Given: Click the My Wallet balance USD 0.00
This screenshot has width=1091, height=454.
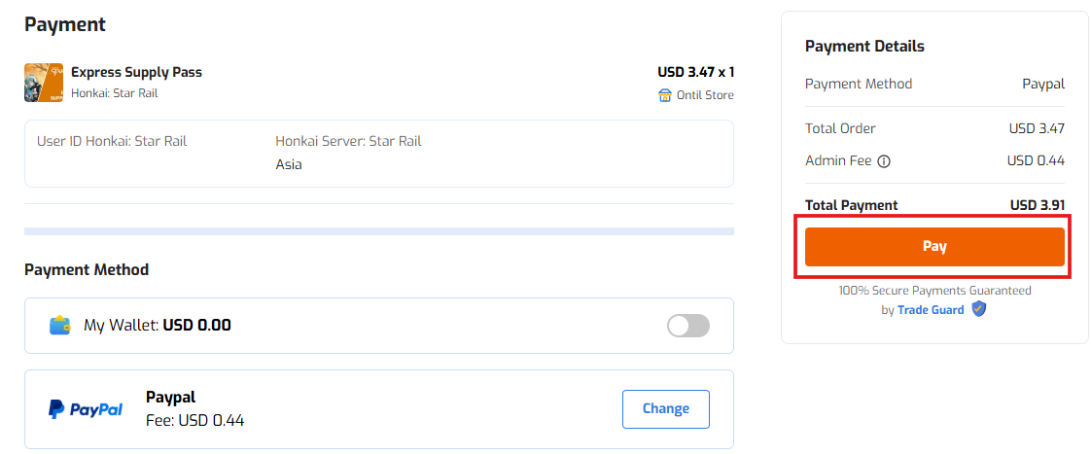Looking at the screenshot, I should [196, 326].
